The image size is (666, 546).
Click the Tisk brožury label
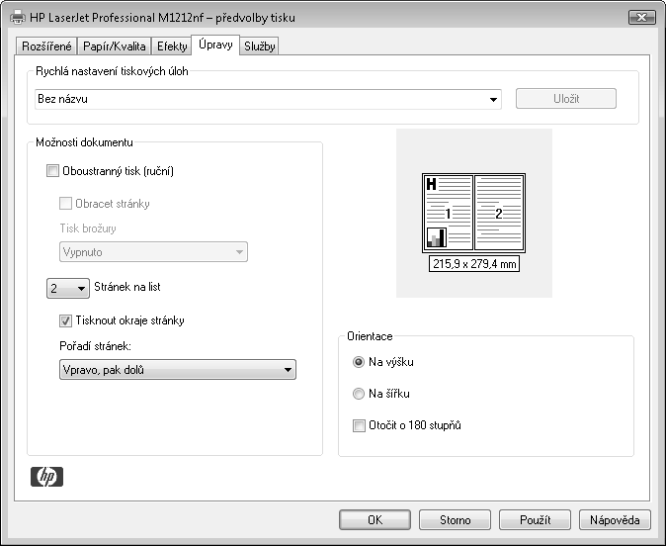coord(88,228)
